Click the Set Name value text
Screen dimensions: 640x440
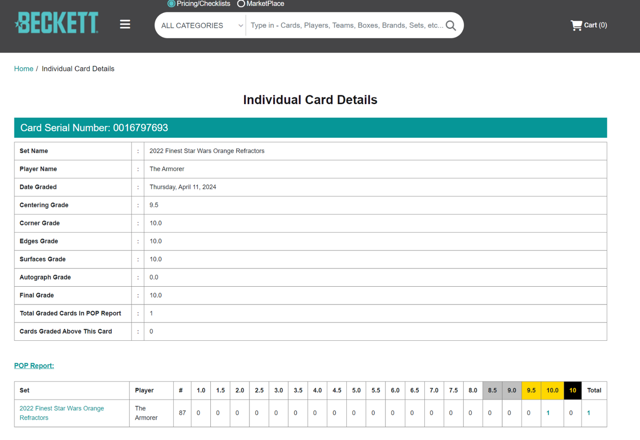coord(207,151)
